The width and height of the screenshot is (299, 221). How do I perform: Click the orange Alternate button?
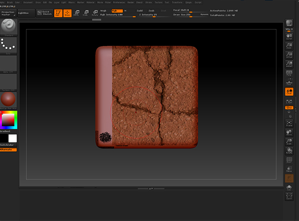point(8,150)
